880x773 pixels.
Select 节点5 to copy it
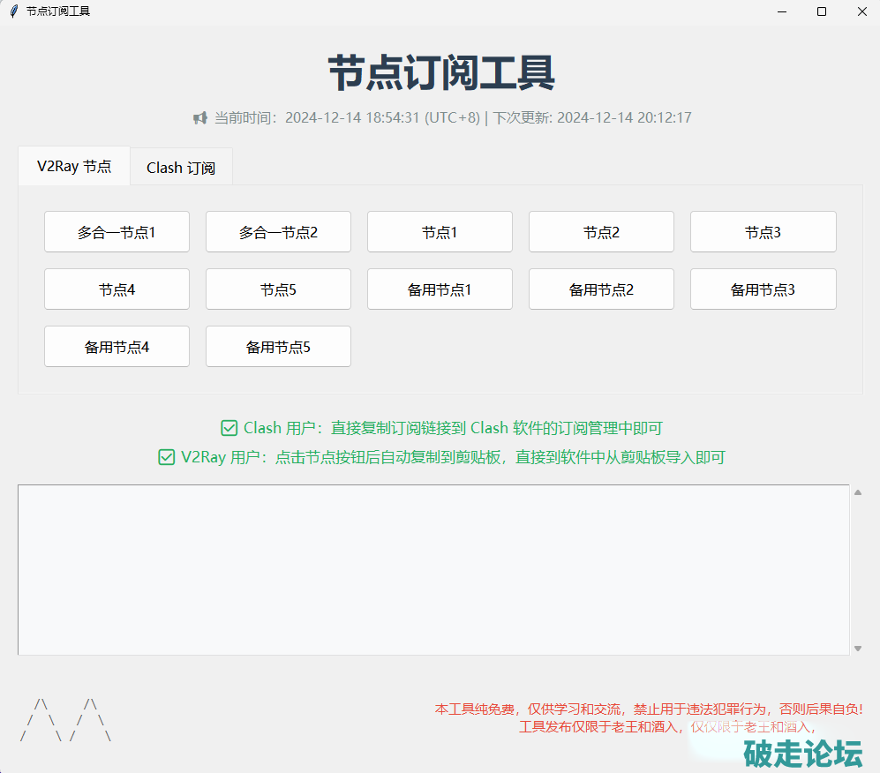pos(278,289)
